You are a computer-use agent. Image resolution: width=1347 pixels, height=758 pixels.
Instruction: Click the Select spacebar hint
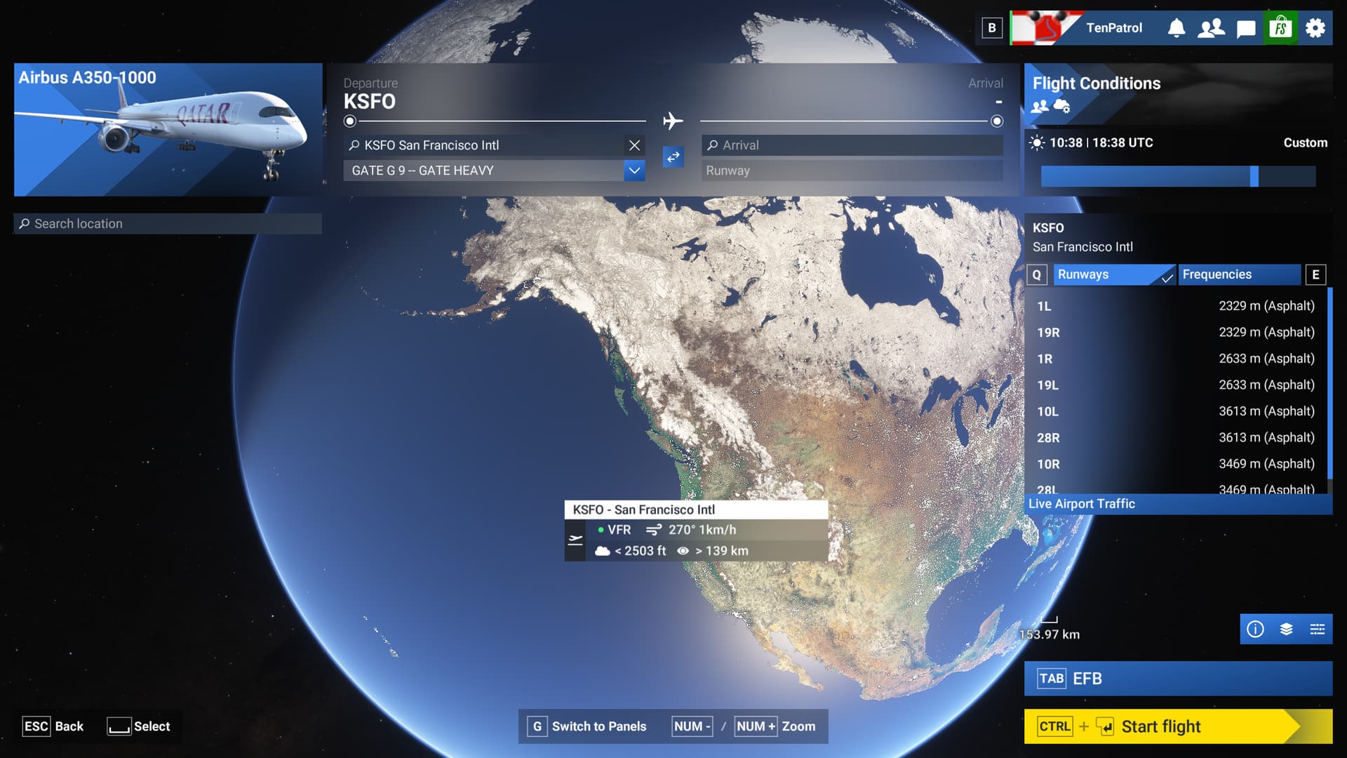[x=138, y=726]
